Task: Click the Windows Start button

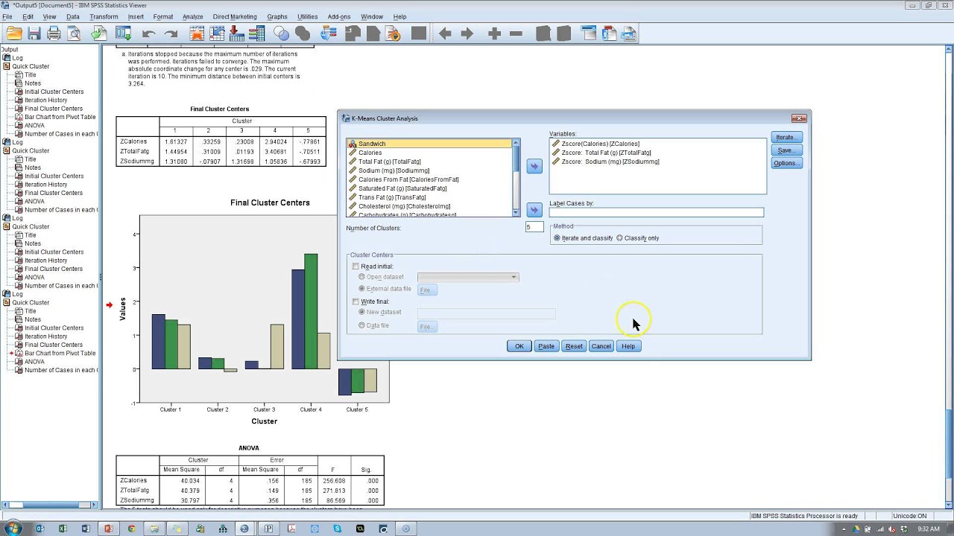Action: pos(14,528)
